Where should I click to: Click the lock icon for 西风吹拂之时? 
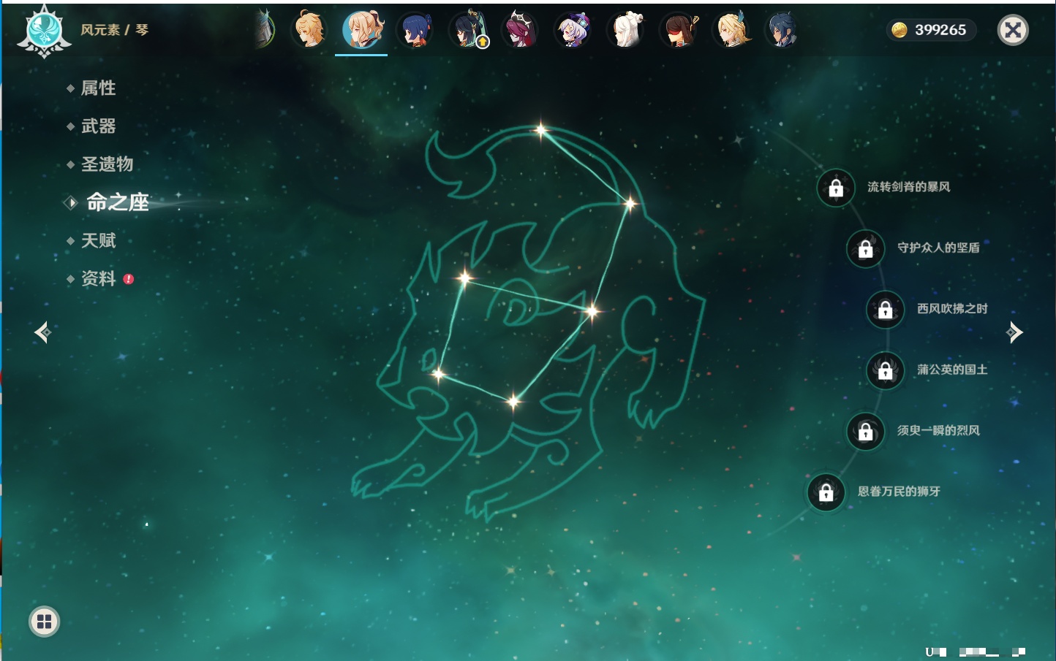point(885,310)
